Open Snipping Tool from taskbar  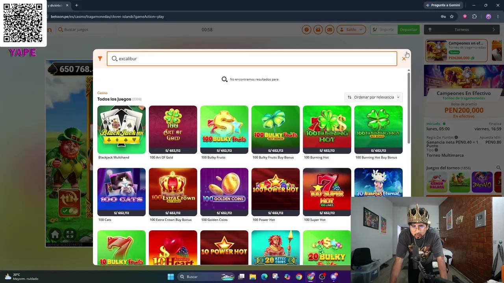pos(276,277)
